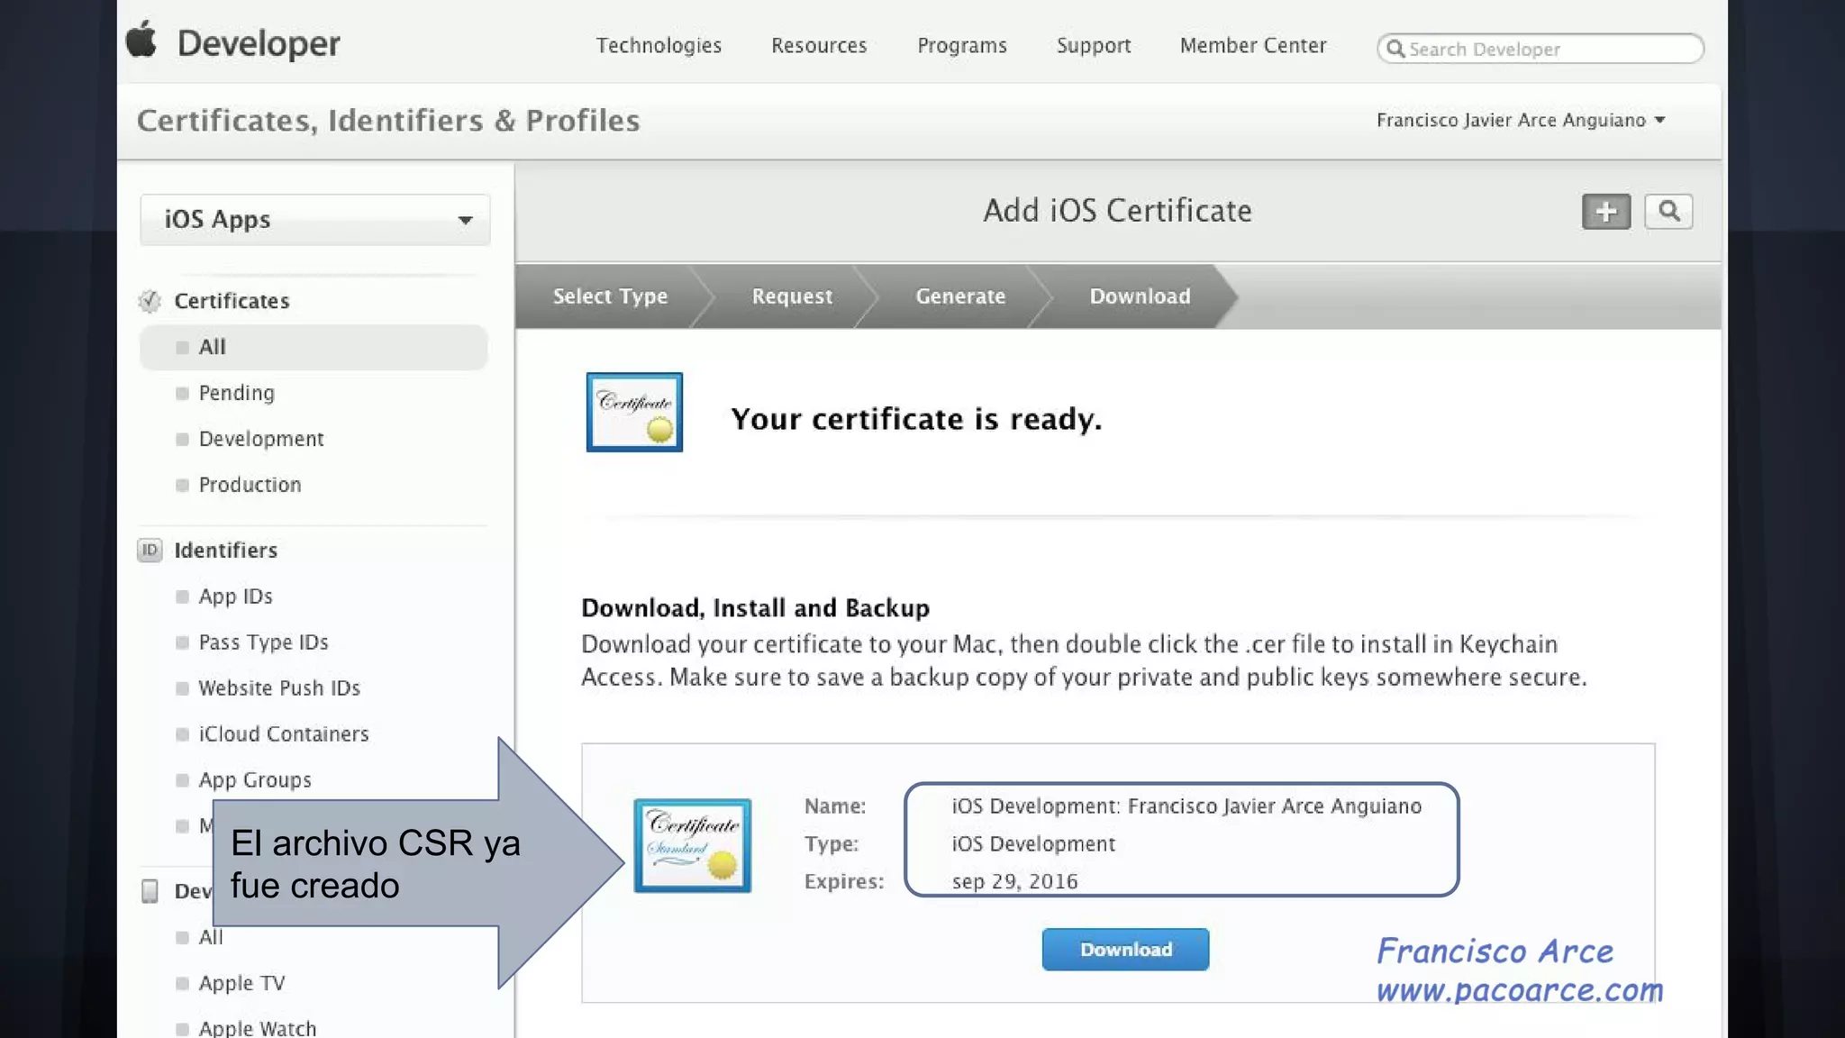The image size is (1845, 1038).
Task: Select Development certificates in the sidebar
Action: coord(261,439)
